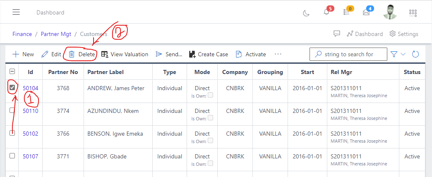Toggle select-all header checkbox

(12, 72)
